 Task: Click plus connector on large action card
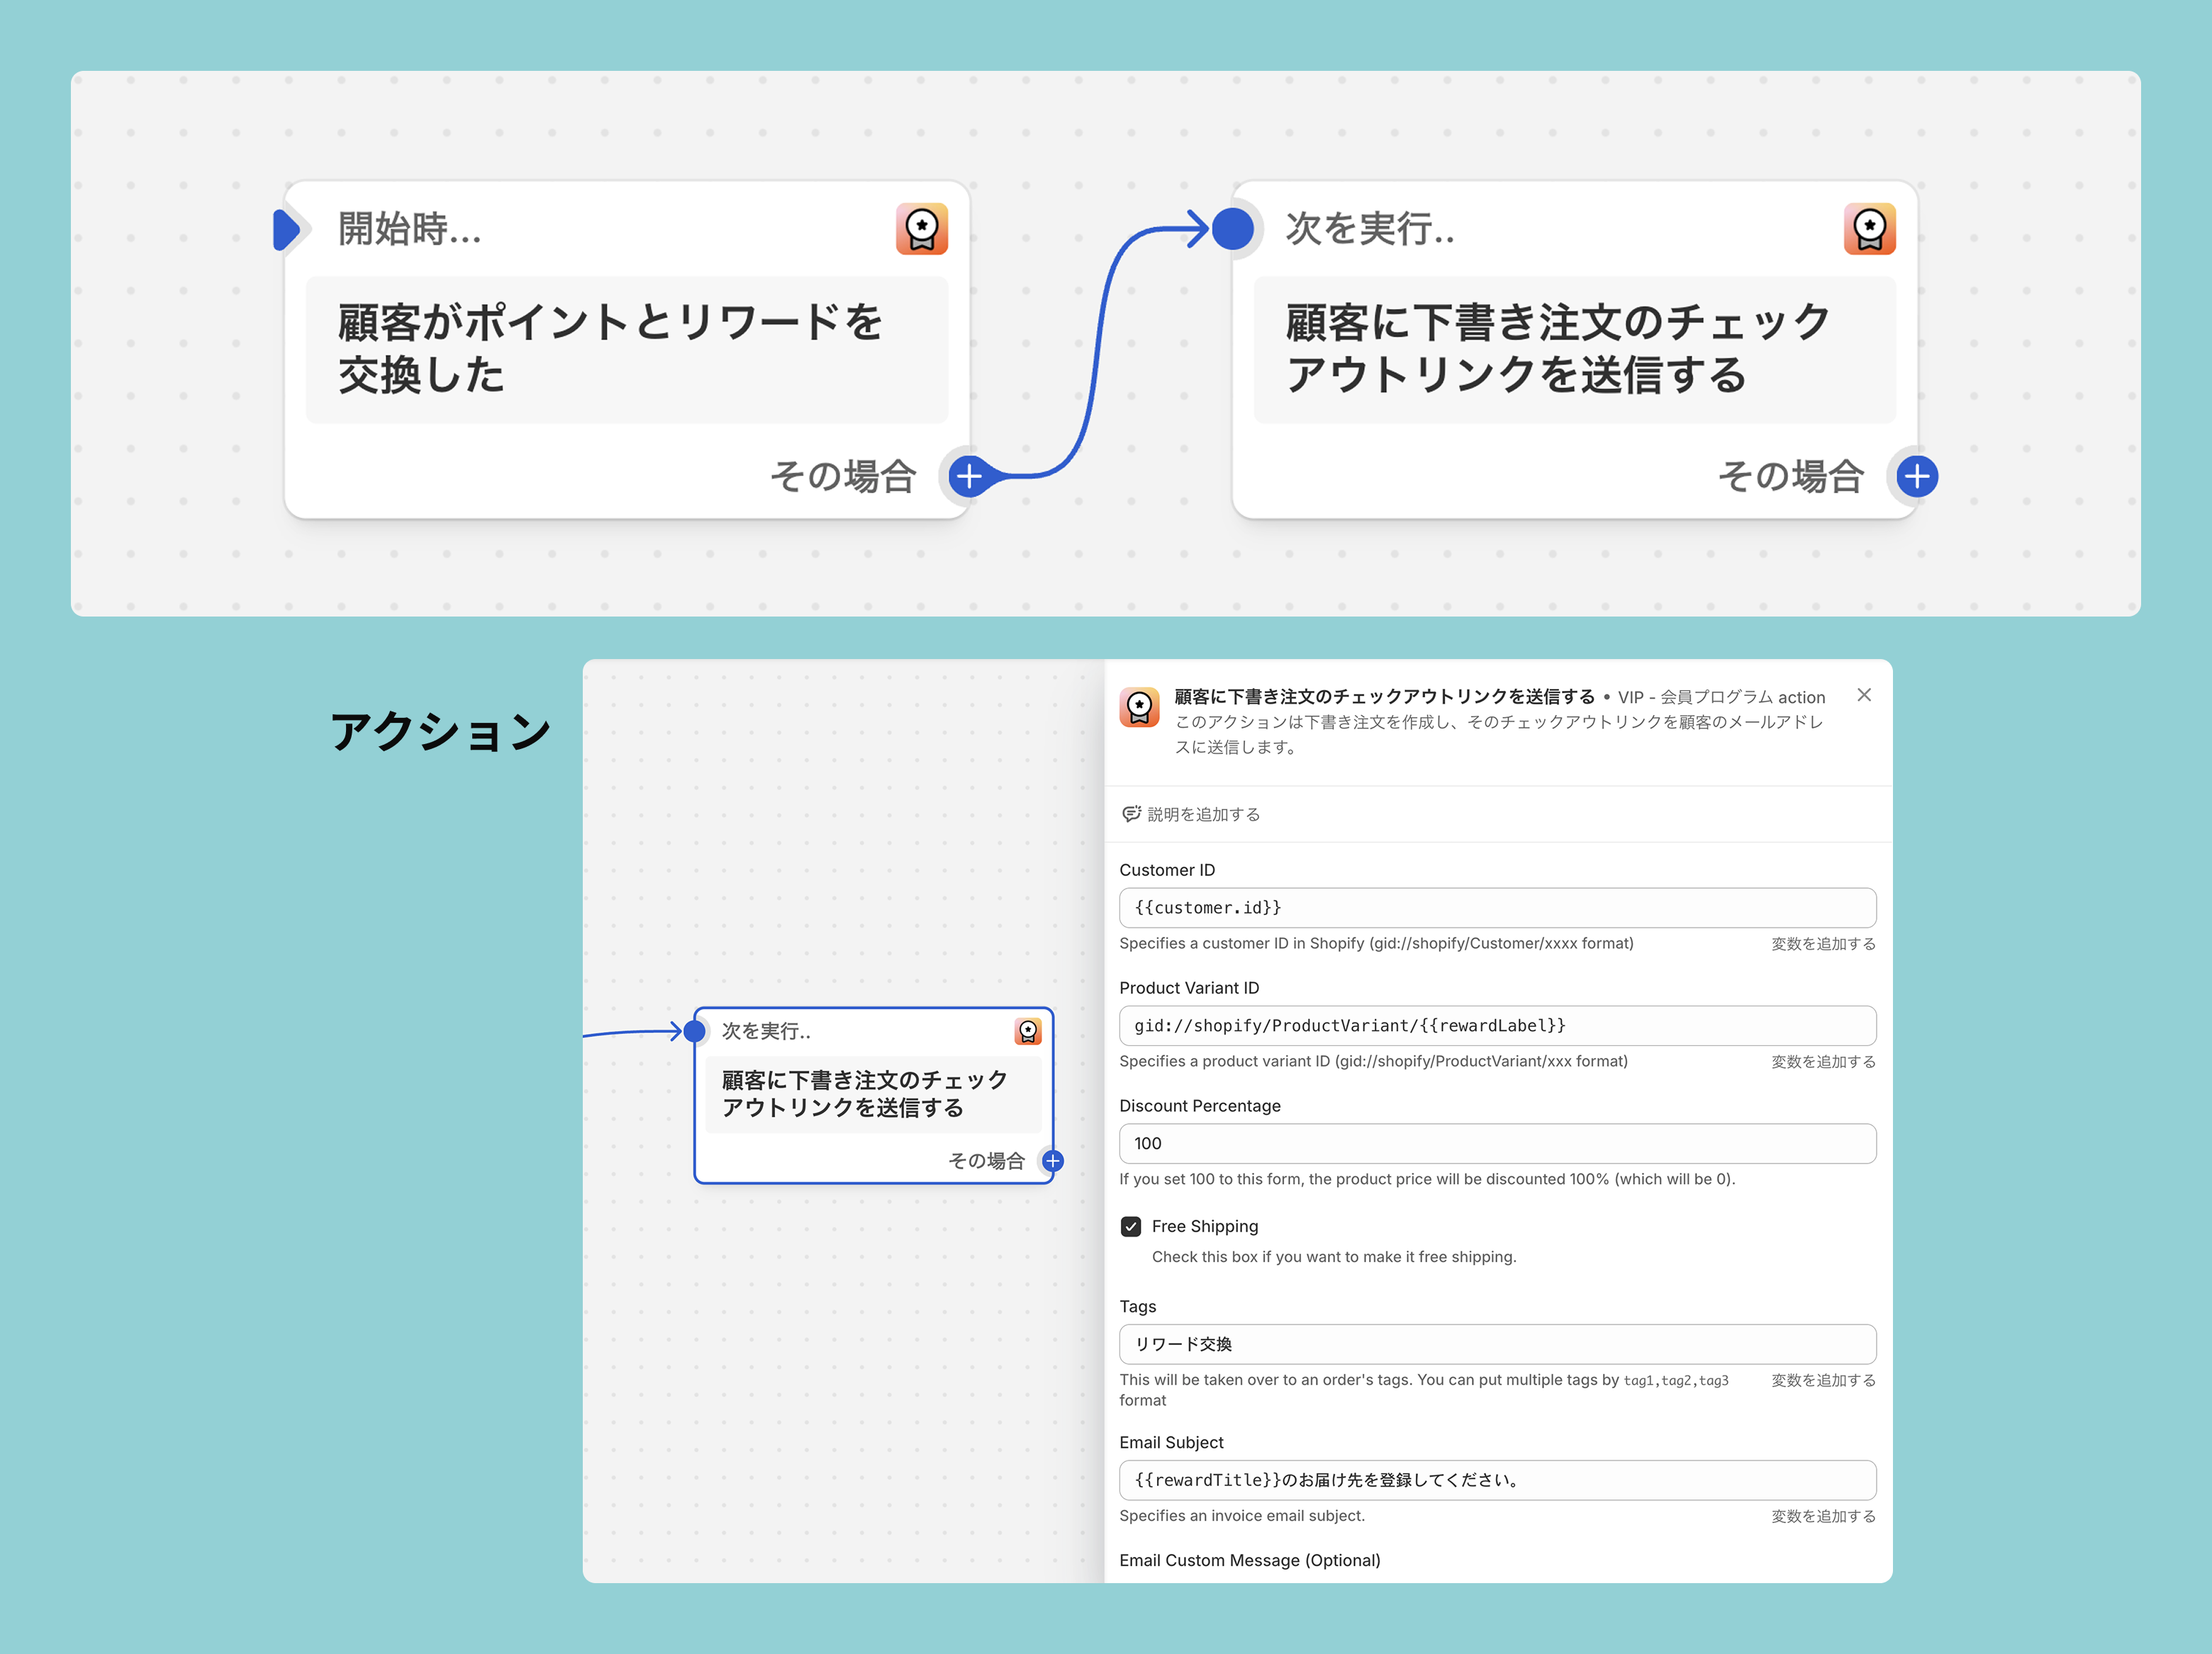point(1916,476)
